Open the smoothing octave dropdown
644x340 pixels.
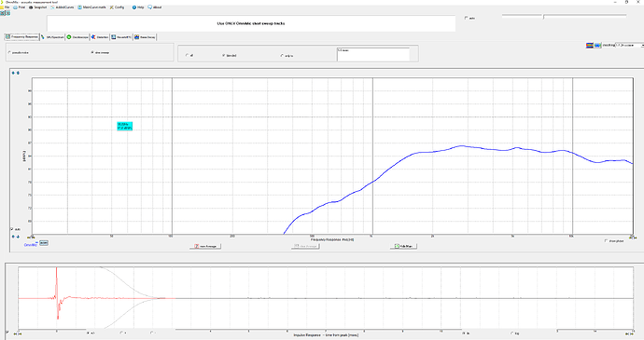point(629,45)
